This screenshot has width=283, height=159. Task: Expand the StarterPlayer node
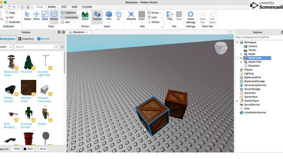(x=237, y=101)
